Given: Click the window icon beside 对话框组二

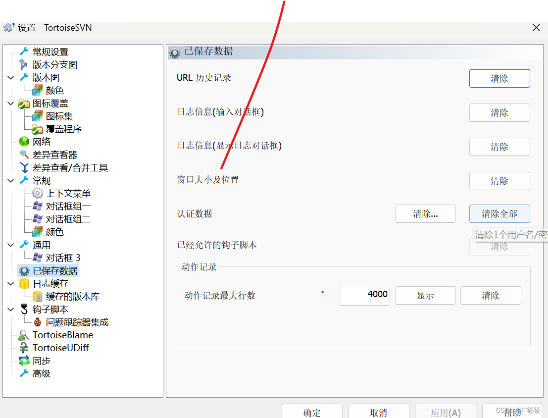Looking at the screenshot, I should [38, 219].
